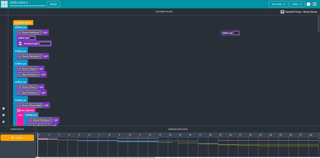The width and height of the screenshot is (320, 158).
Task: Click the workspace vertical scrollbar
Action: pos(318,23)
